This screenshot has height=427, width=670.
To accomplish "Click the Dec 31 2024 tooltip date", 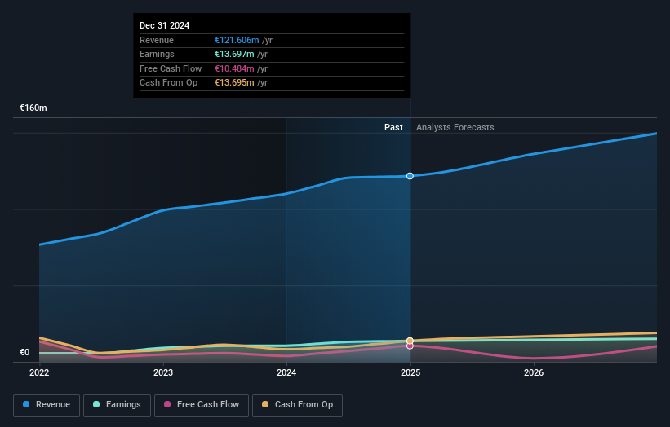I will tap(165, 25).
